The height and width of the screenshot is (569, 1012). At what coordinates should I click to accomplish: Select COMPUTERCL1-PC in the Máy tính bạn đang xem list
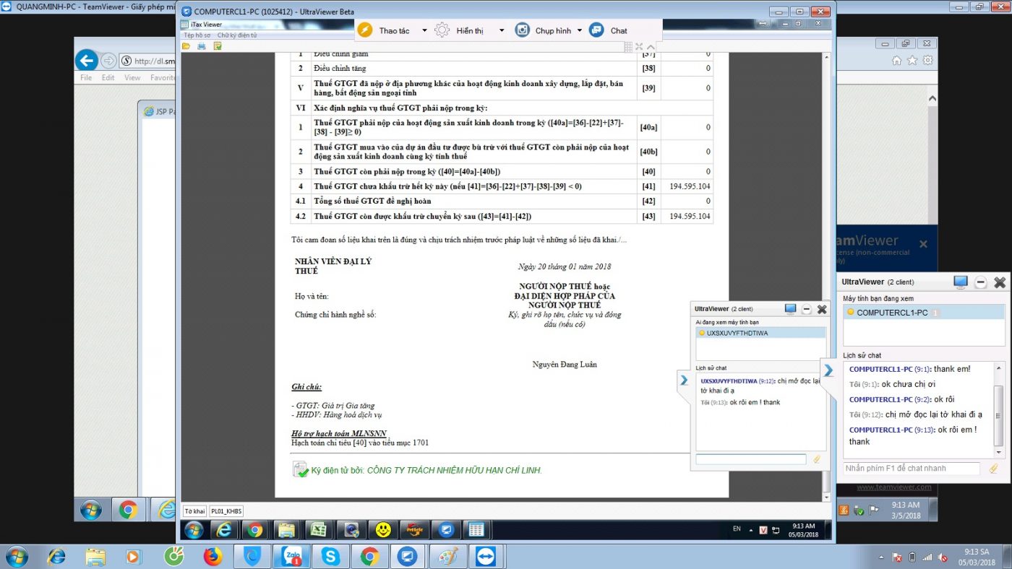click(x=924, y=313)
